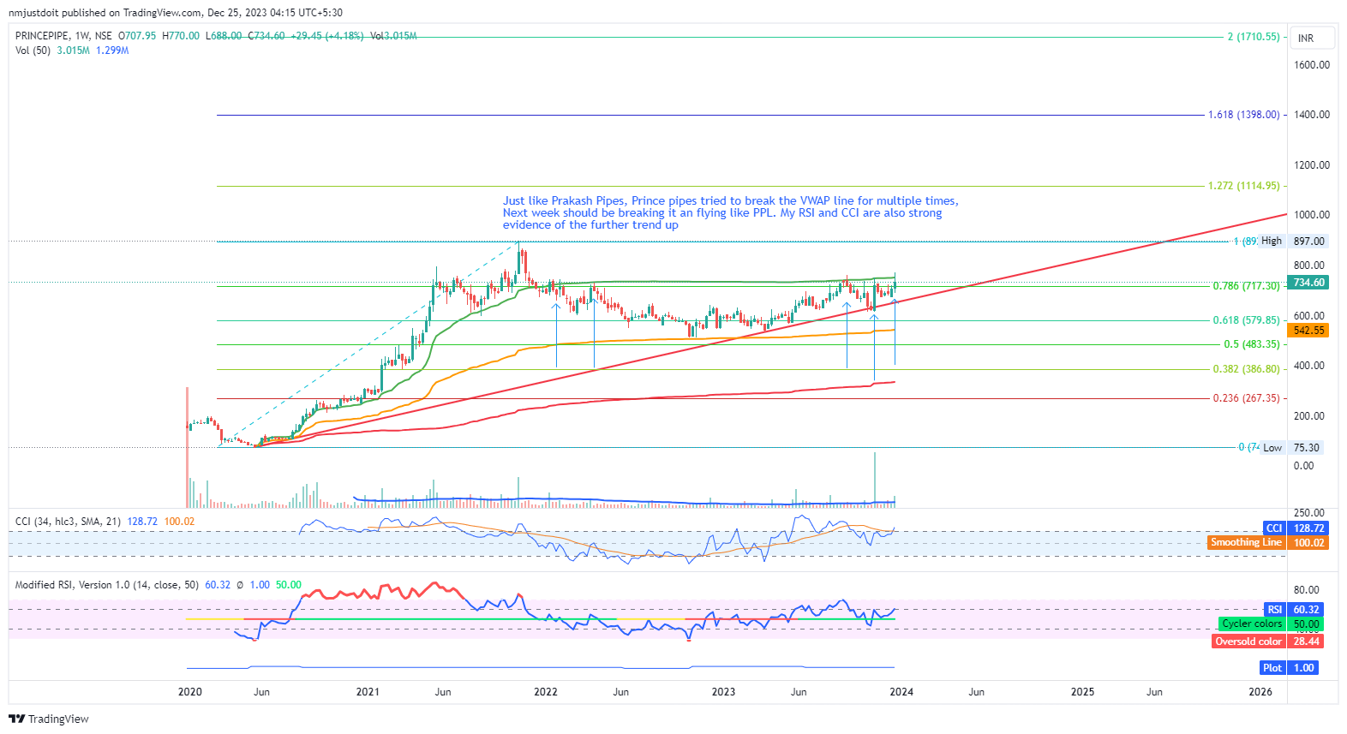The width and height of the screenshot is (1347, 734).
Task: Click the blue RSI tag on the scale
Action: pyautogui.click(x=1274, y=610)
